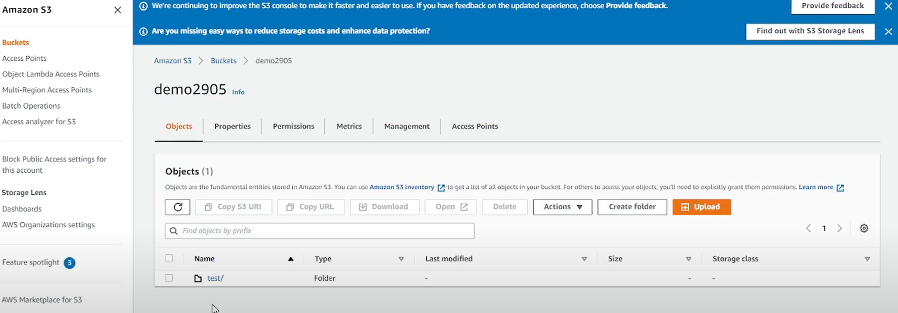The height and width of the screenshot is (313, 898).
Task: Open the Size column sort arrow
Action: (689, 259)
